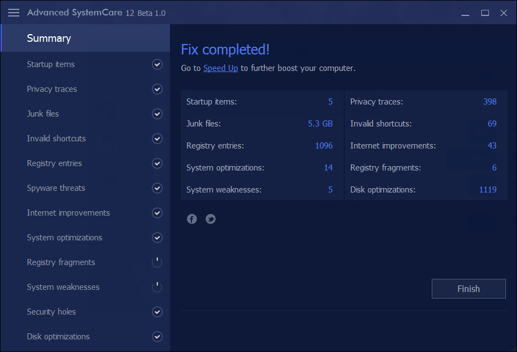Click the Finish button
517x352 pixels.
click(x=469, y=289)
